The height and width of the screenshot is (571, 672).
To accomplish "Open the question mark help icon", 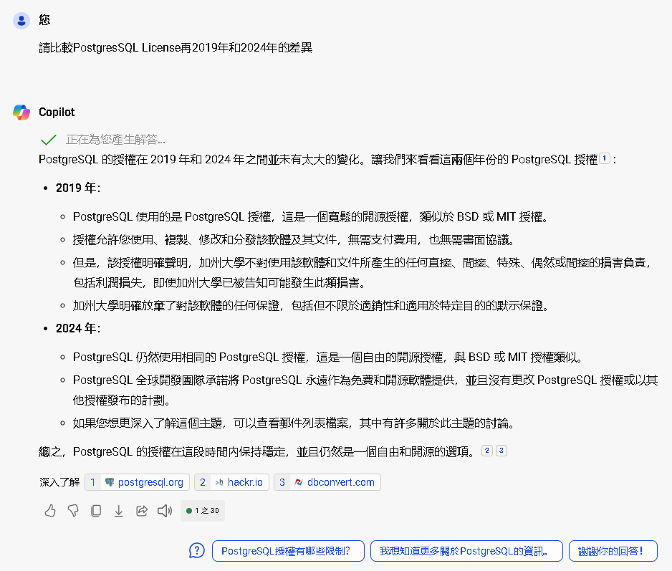I will coord(197,550).
